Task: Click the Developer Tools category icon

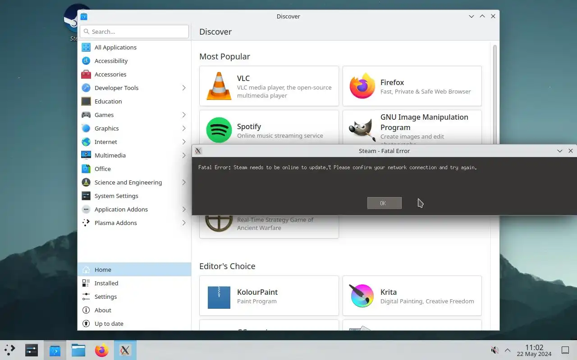Action: tap(86, 88)
